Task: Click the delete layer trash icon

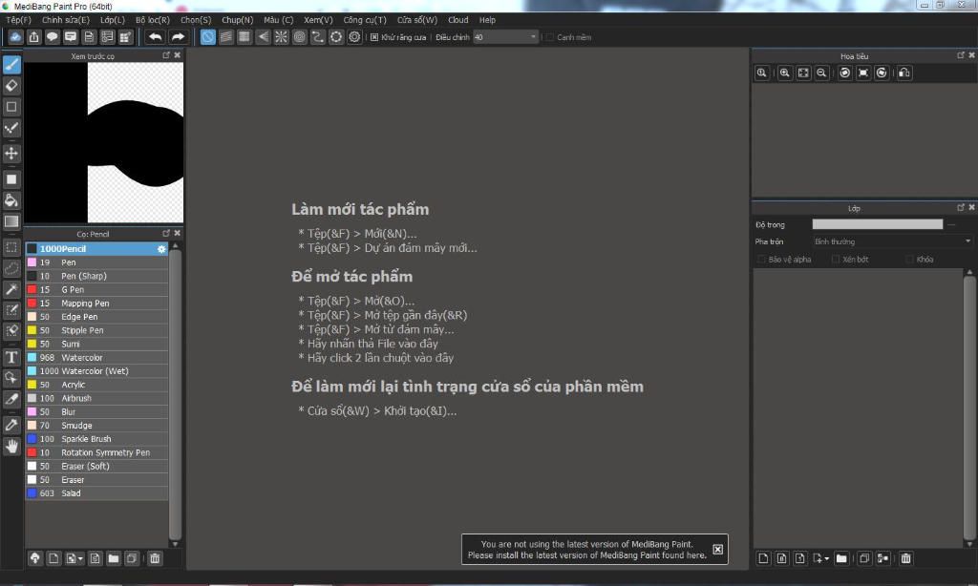Action: (x=905, y=558)
